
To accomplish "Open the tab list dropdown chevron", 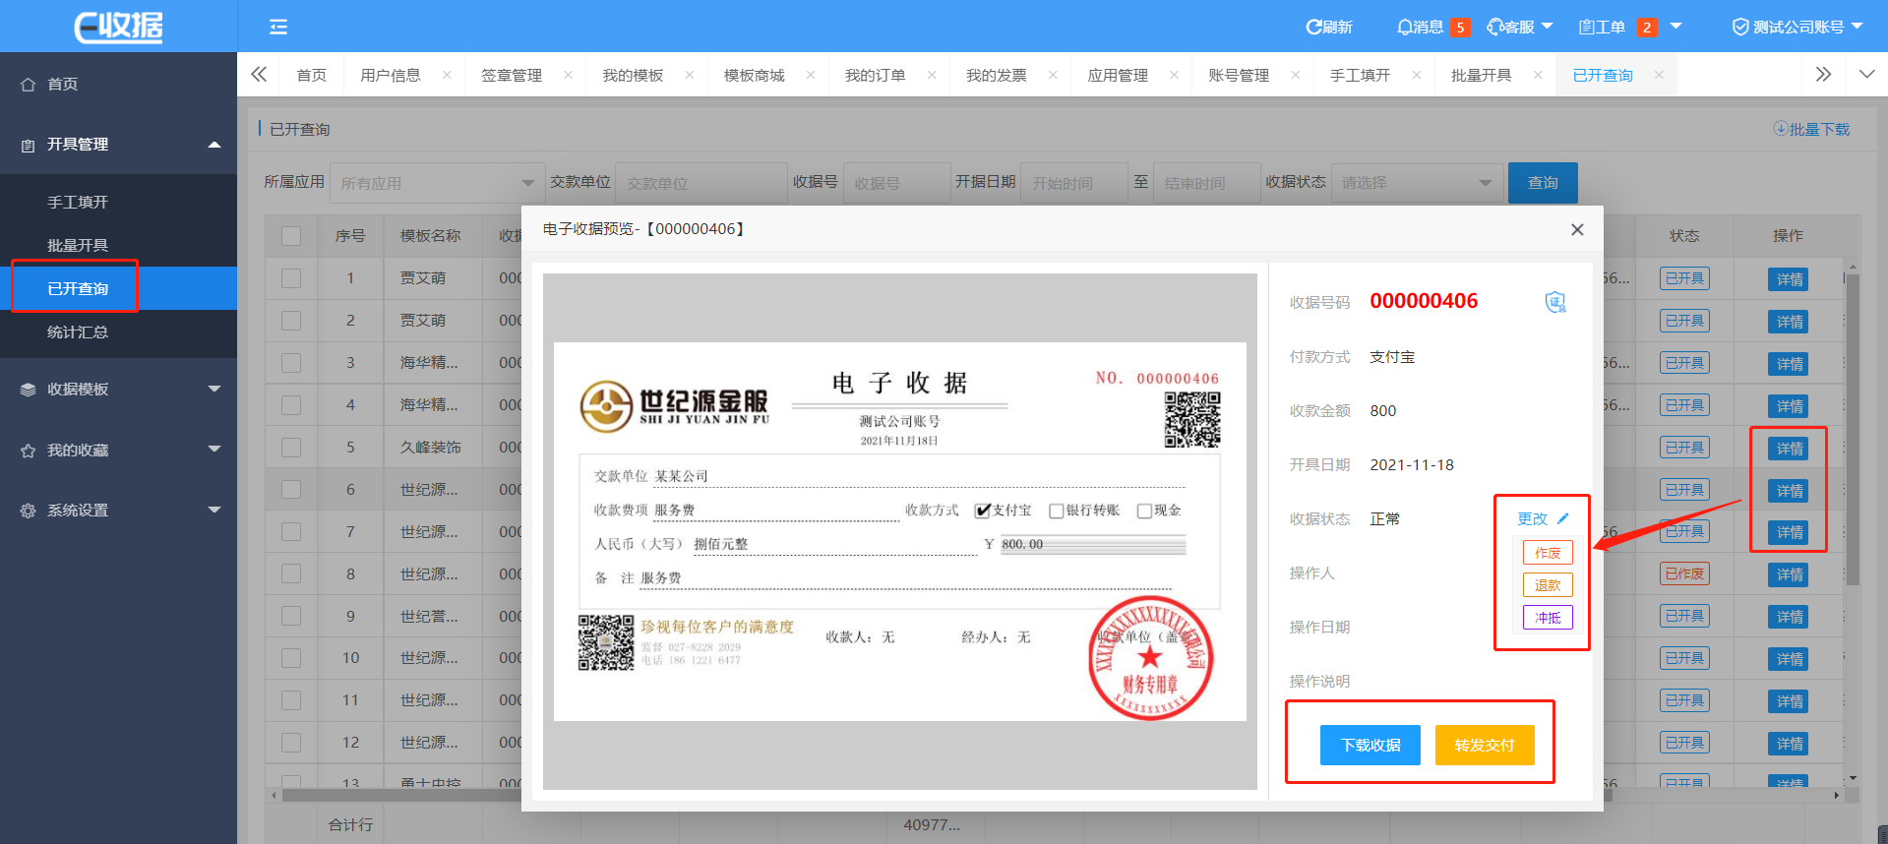I will click(1866, 75).
